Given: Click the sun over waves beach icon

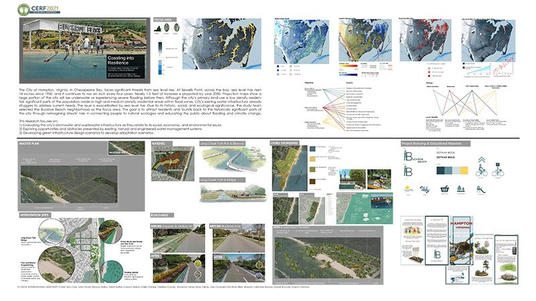Looking at the screenshot, I should [409, 190].
